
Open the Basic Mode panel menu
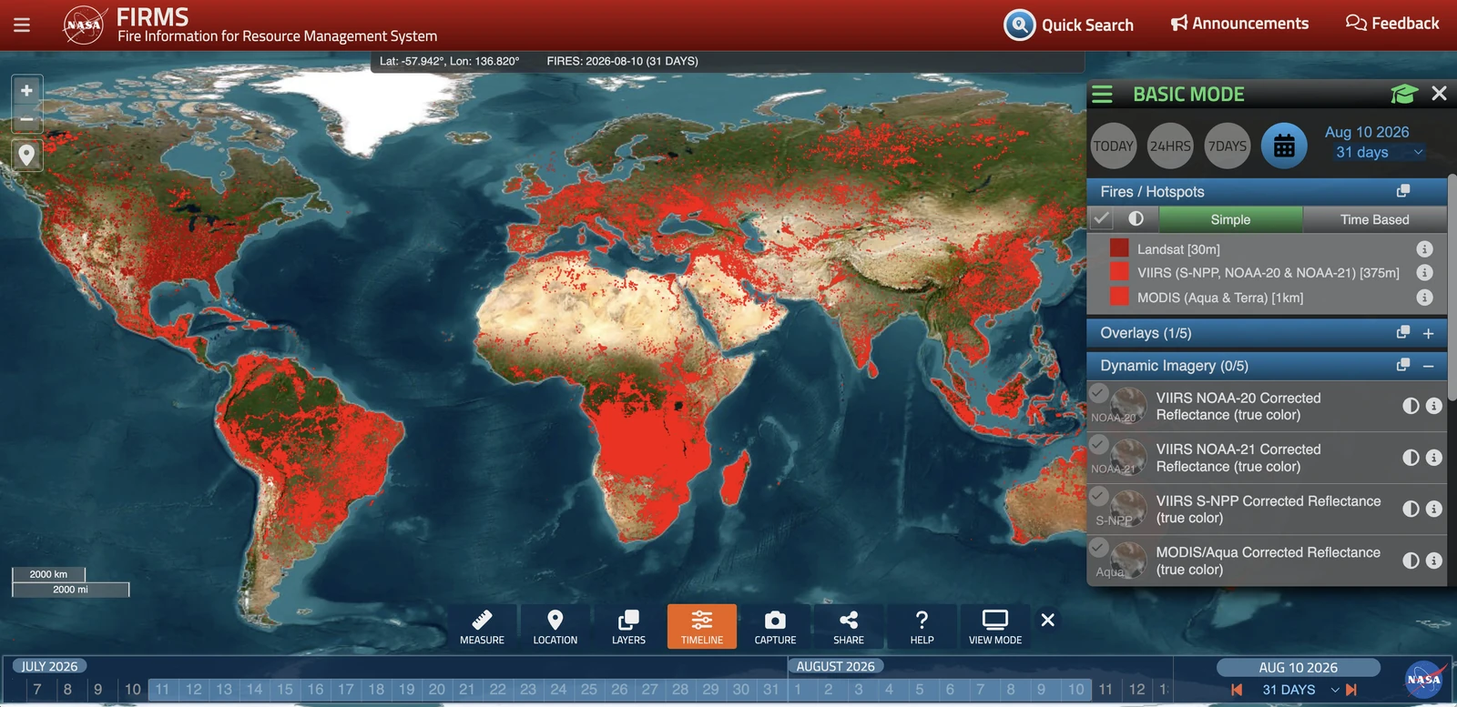pyautogui.click(x=1102, y=94)
